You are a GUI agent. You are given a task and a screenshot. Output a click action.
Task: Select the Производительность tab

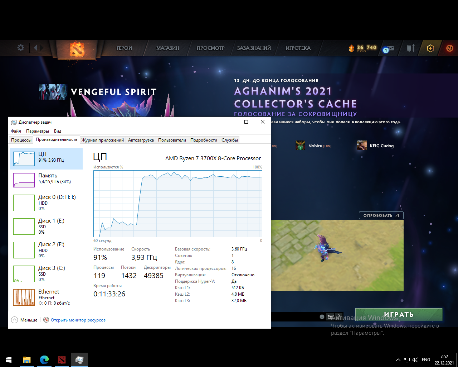click(57, 139)
